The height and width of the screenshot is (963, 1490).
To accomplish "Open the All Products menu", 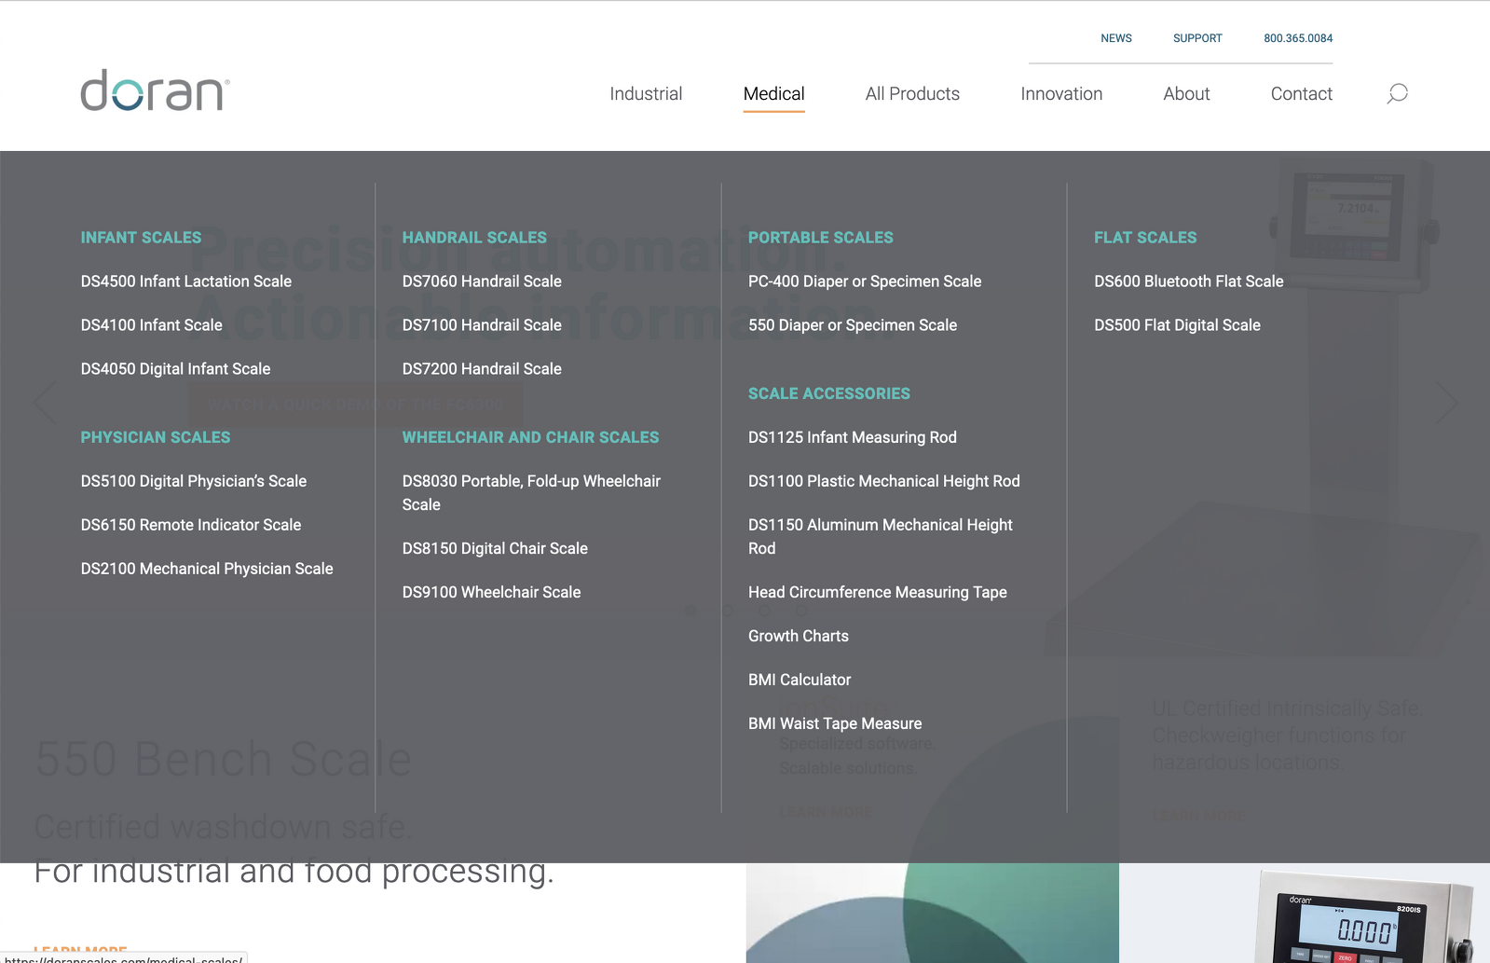I will point(912,93).
